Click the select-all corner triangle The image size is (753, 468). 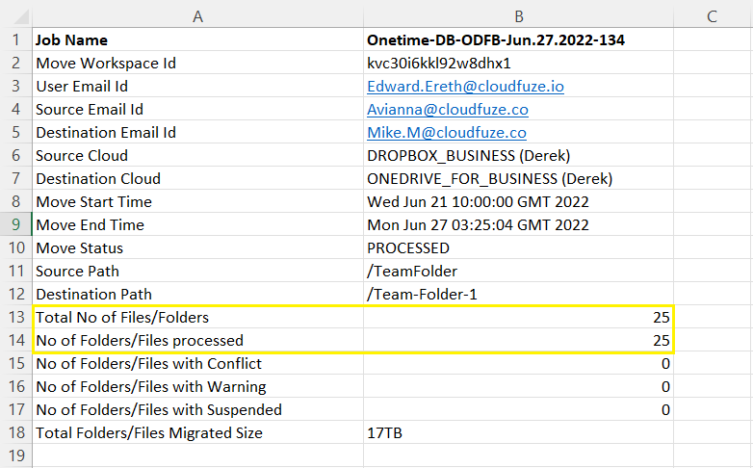[16, 15]
